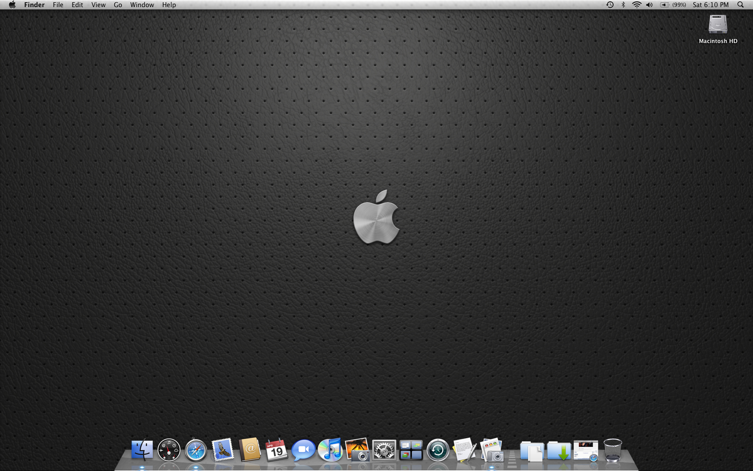Open Spotlight search magnifier

pyautogui.click(x=740, y=5)
